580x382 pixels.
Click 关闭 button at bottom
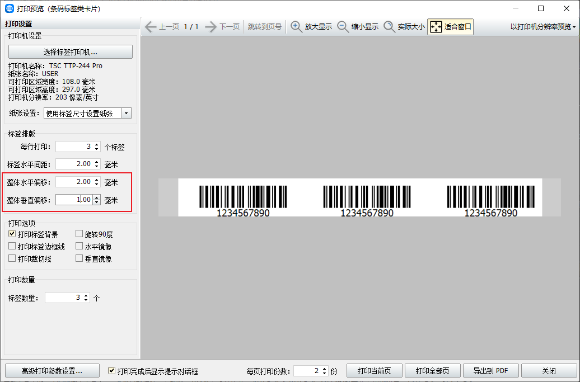click(x=549, y=371)
